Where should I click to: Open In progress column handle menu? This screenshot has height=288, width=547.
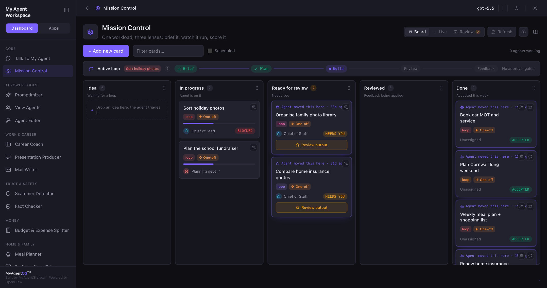(x=257, y=88)
